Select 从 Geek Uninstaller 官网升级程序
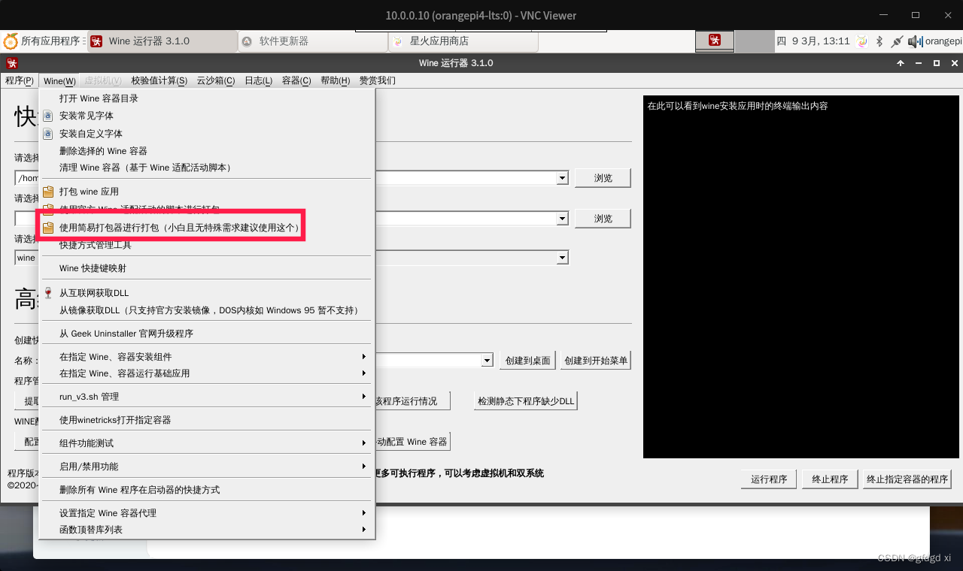The height and width of the screenshot is (571, 963). pos(207,334)
